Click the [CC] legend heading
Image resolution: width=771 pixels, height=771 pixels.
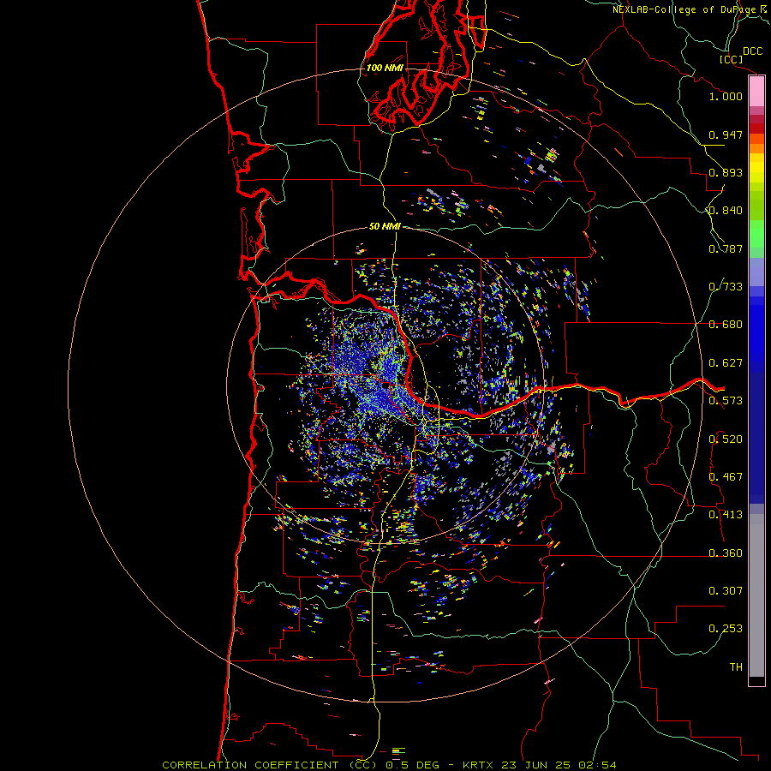point(731,59)
